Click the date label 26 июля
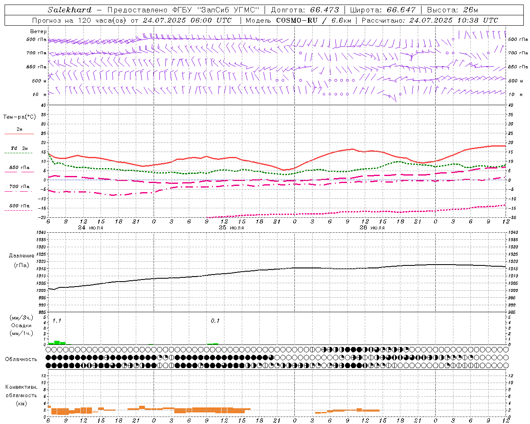The height and width of the screenshot is (424, 530). coord(372,228)
